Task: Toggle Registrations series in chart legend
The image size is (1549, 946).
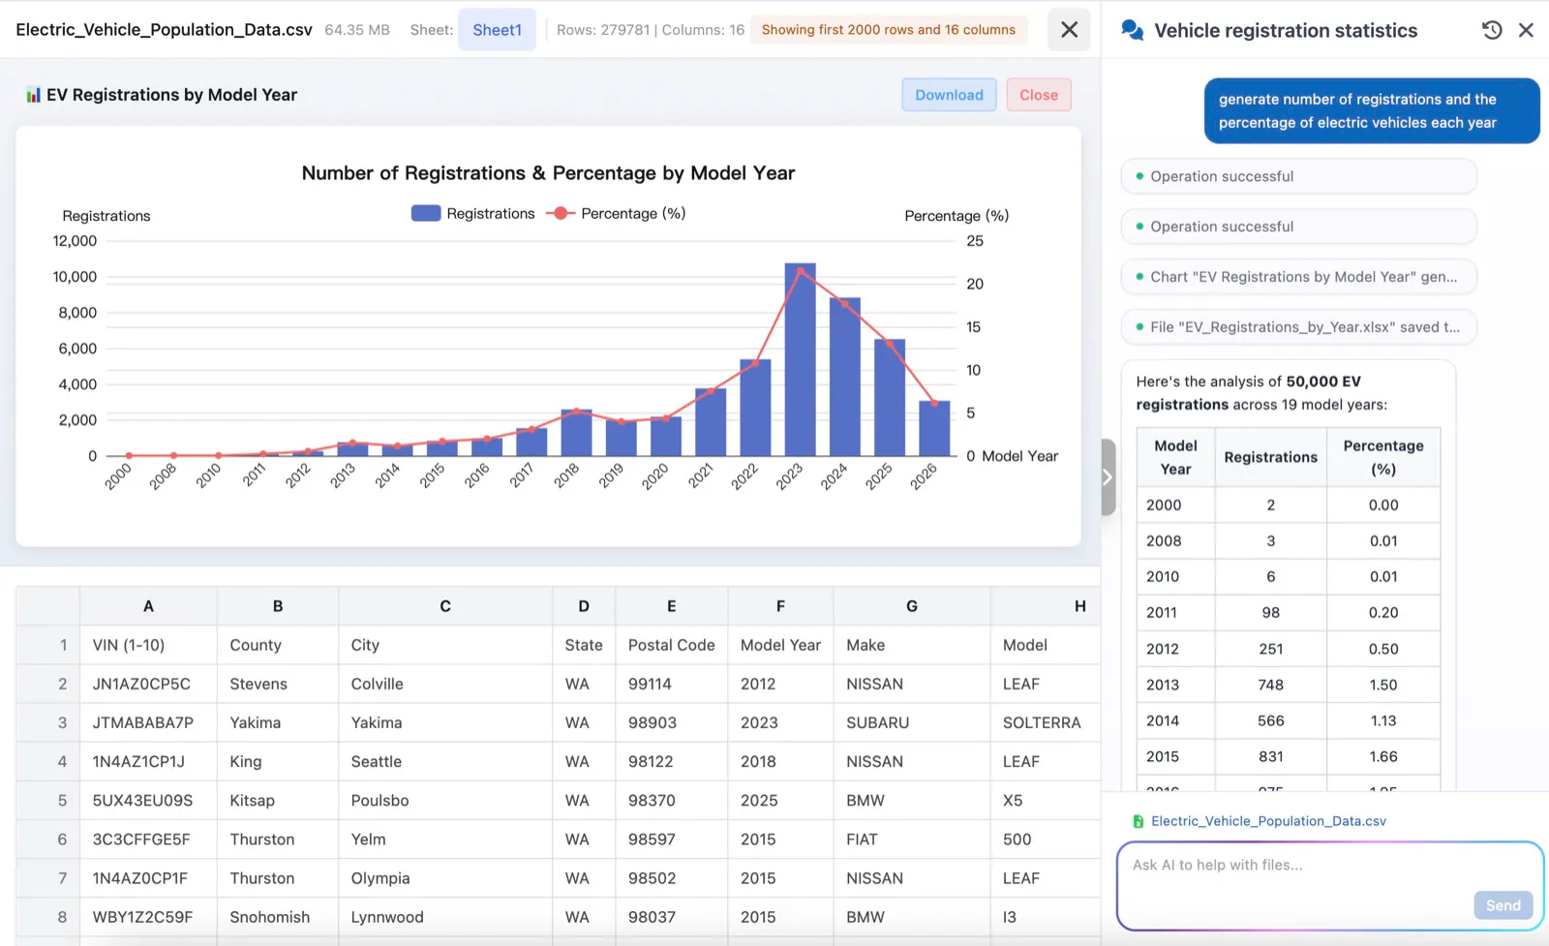Action: (472, 213)
